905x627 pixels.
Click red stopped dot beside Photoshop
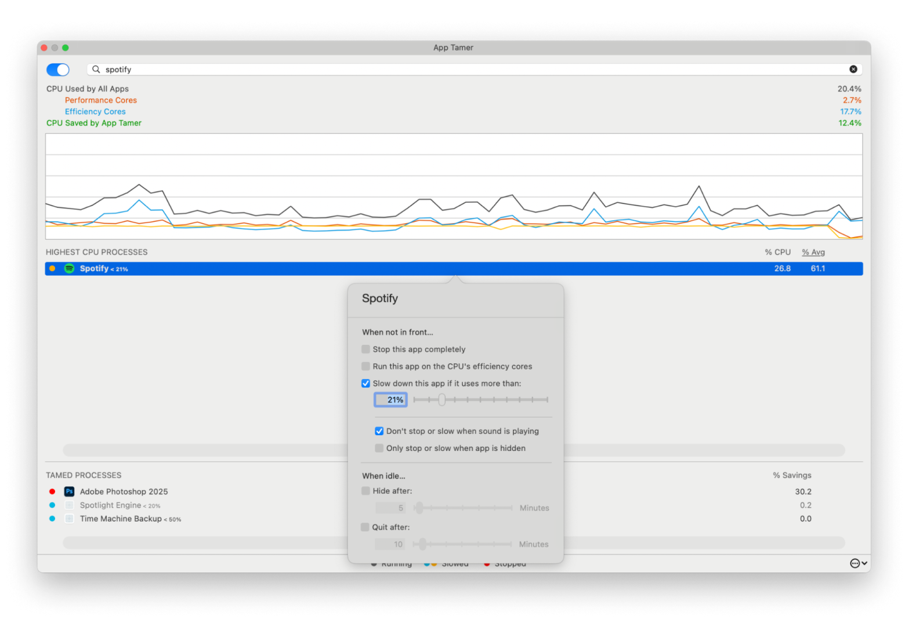52,491
